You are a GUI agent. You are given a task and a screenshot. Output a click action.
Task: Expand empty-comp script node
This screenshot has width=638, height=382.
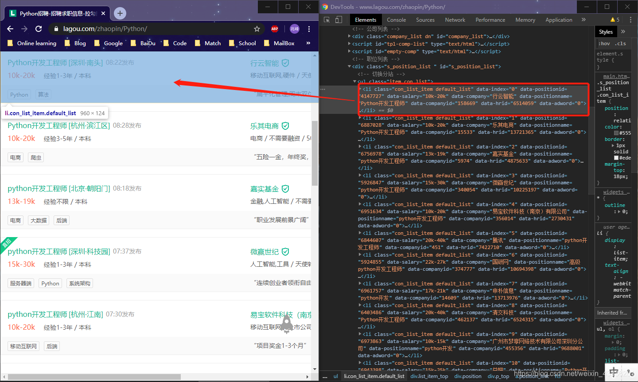(350, 51)
